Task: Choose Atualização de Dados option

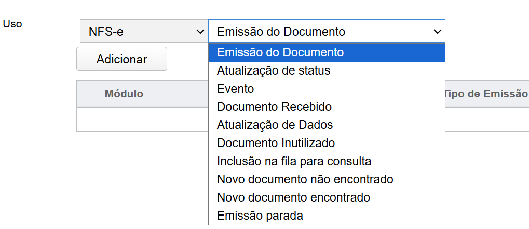Action: [275, 125]
